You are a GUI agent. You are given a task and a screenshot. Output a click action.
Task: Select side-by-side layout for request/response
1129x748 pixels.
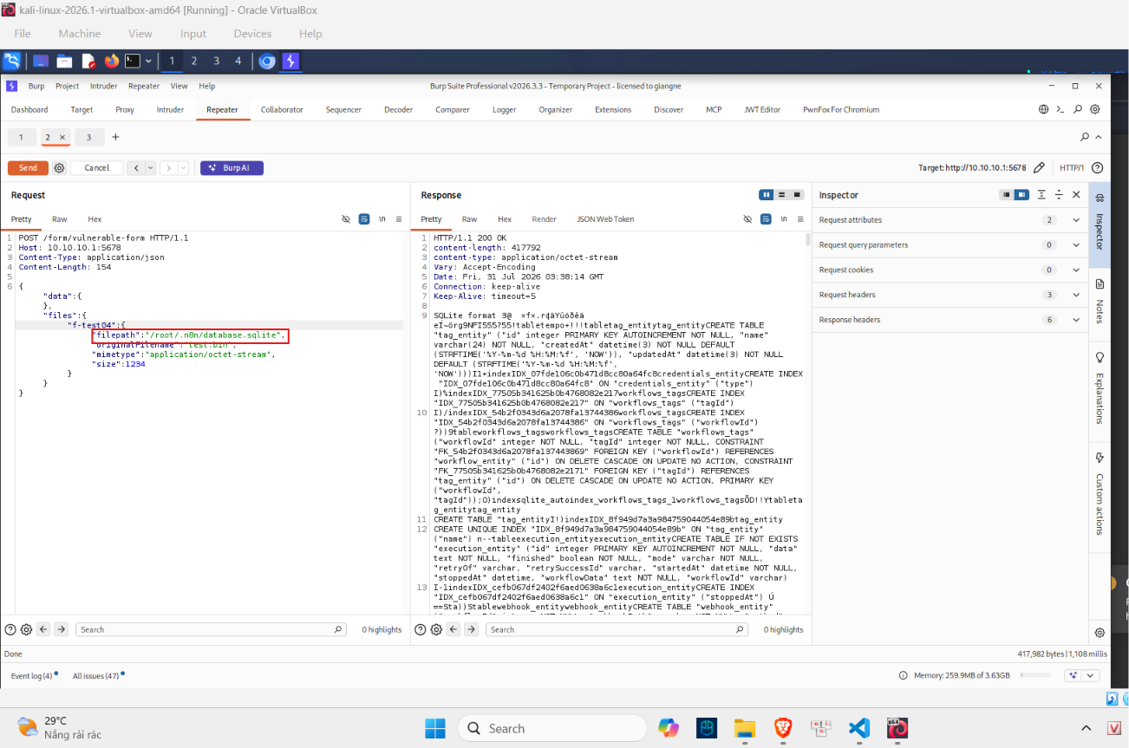click(x=767, y=195)
